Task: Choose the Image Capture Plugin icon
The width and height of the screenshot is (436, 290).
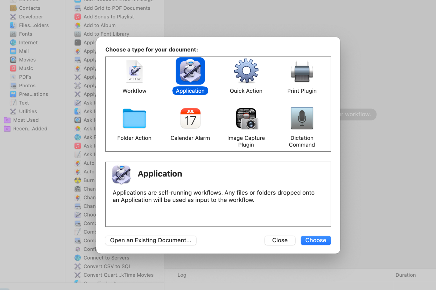Action: [x=246, y=118]
